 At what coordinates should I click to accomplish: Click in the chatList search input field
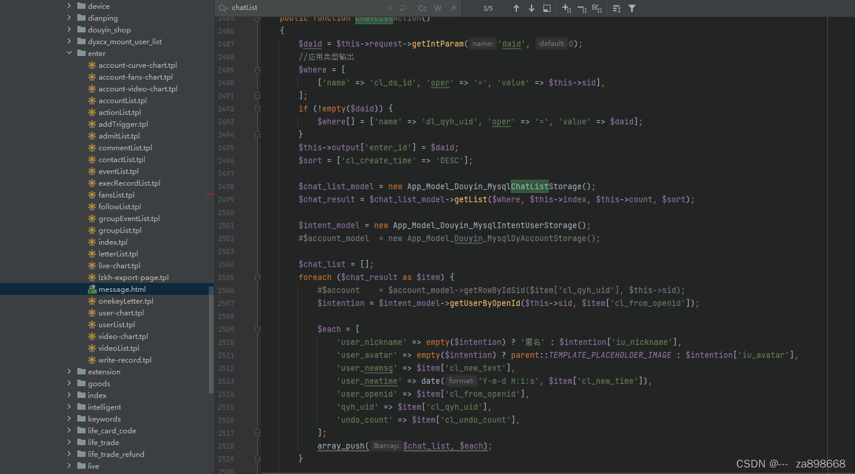(x=307, y=8)
